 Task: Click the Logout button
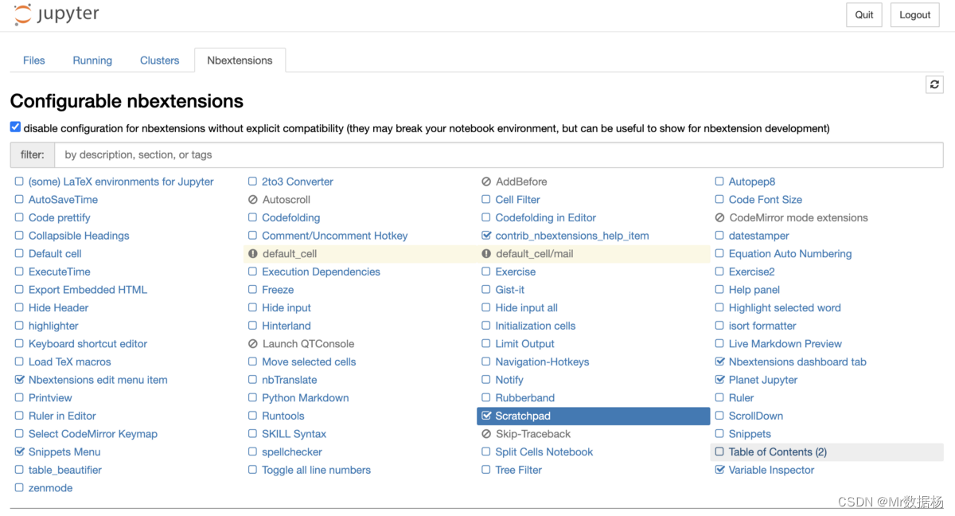click(x=914, y=15)
